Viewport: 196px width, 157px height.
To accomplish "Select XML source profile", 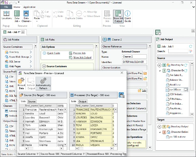I will pos(9,86).
